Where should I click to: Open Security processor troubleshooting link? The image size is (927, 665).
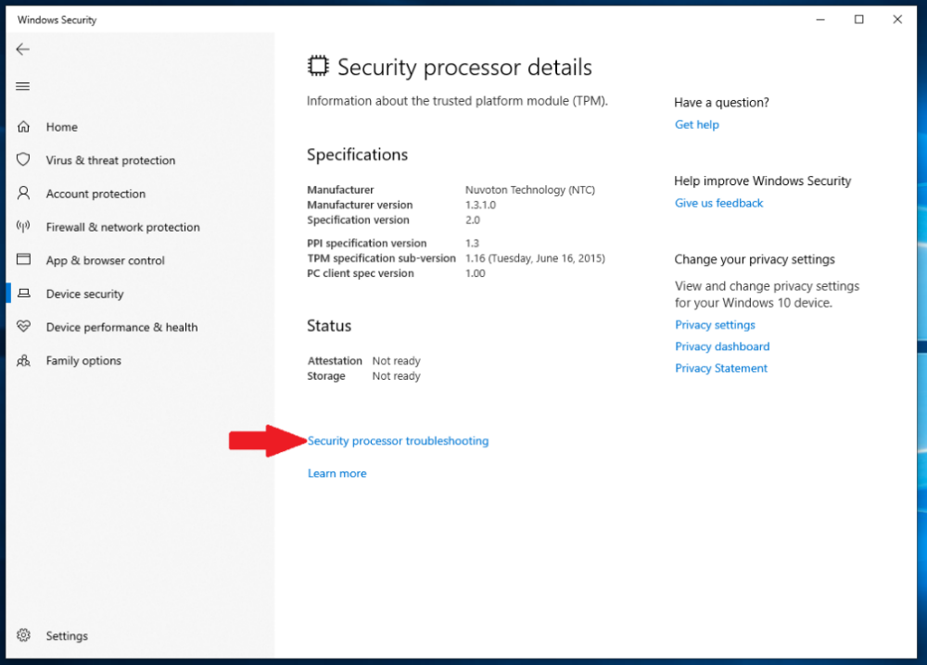coord(398,441)
